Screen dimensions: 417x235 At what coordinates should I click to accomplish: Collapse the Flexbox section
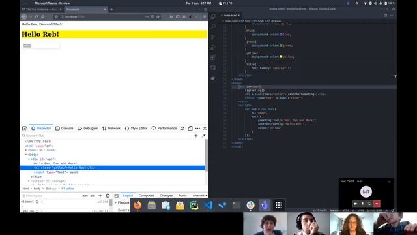point(116,203)
